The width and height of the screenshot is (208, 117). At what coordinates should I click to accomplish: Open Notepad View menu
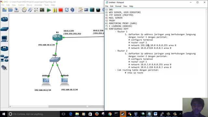[125, 6]
